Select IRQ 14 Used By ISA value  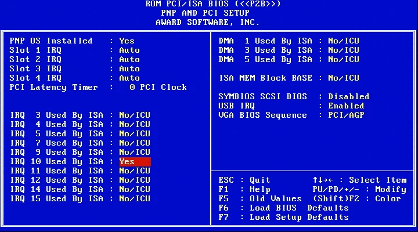pos(135,190)
